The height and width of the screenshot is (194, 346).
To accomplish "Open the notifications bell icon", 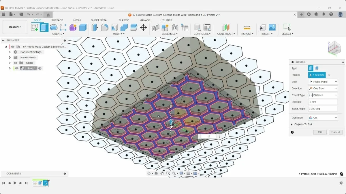I will 324,14.
